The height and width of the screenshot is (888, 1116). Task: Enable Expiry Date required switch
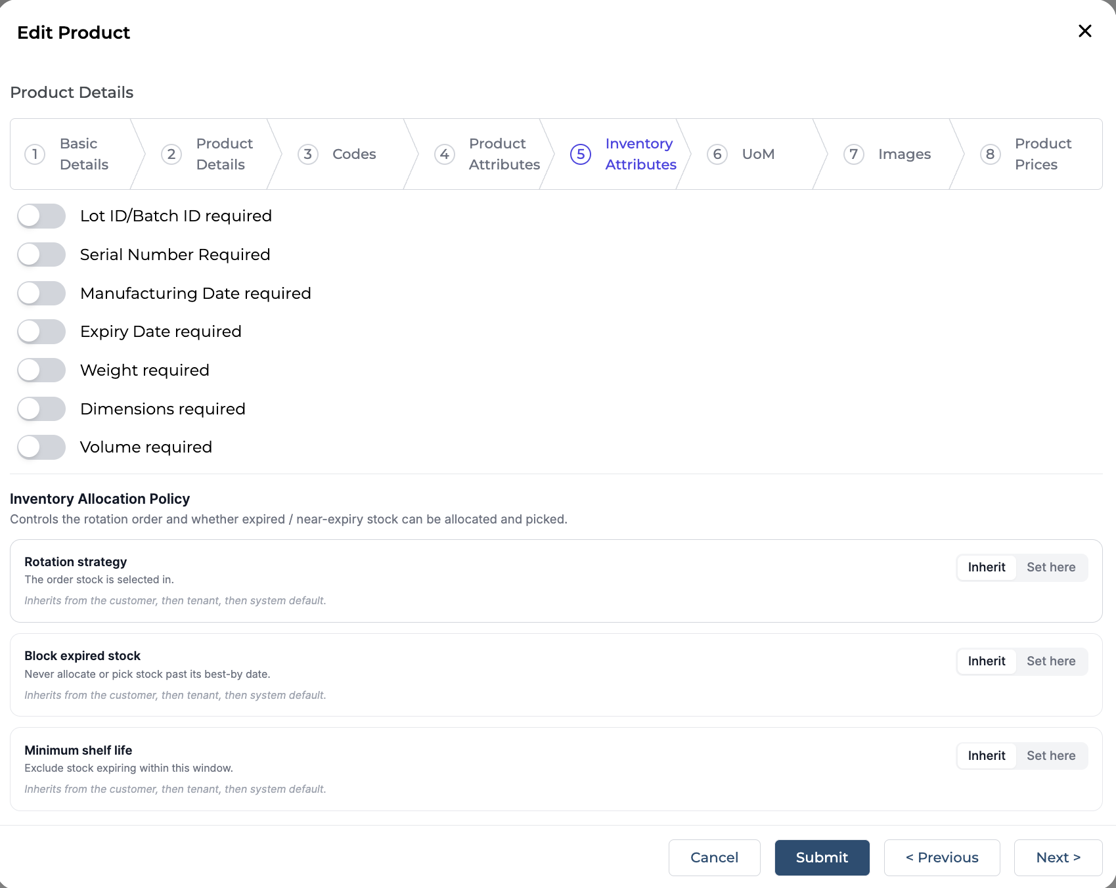tap(41, 332)
